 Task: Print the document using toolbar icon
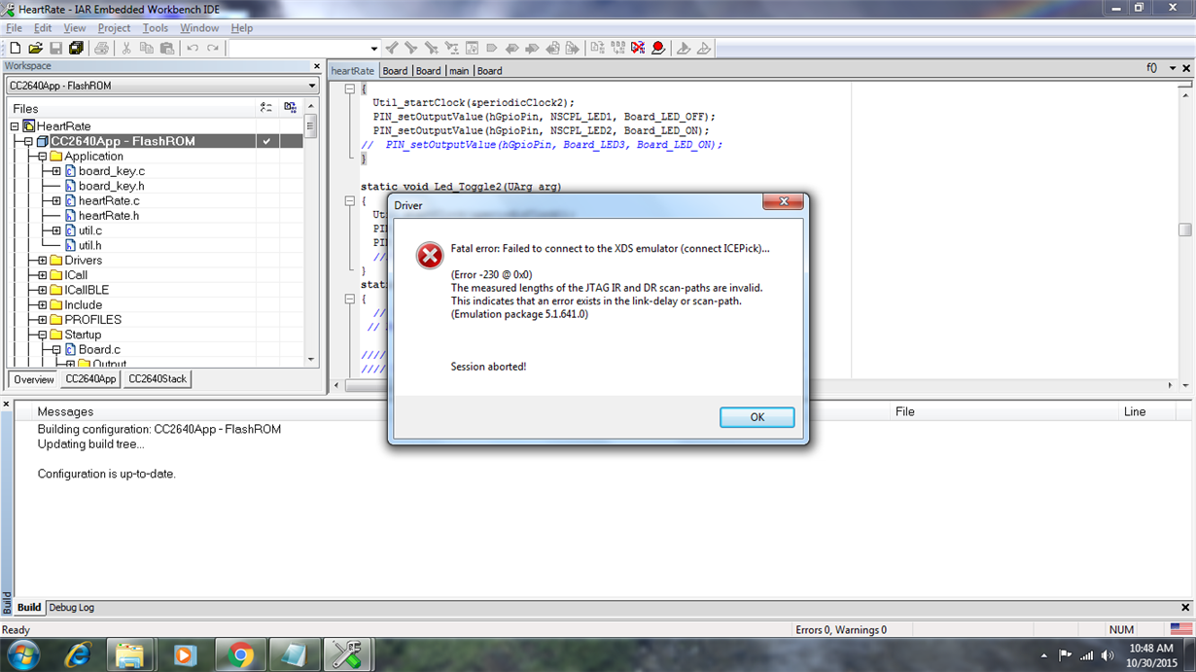[101, 48]
